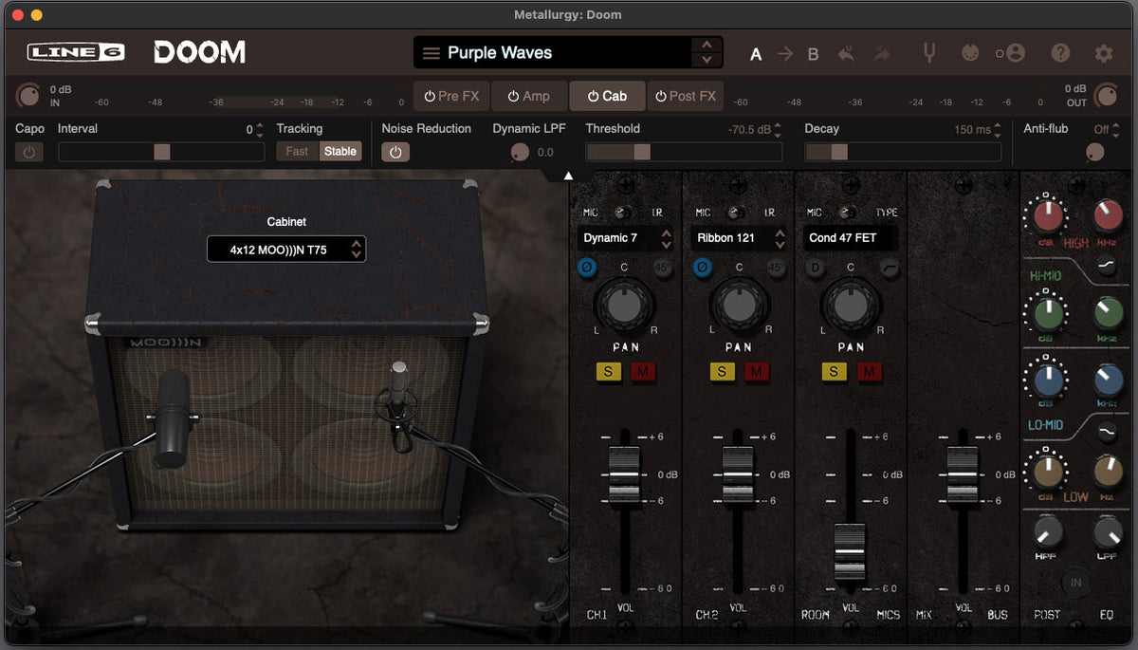This screenshot has height=650, width=1138.
Task: Toggle the LOW band shelf shape icon
Action: pyautogui.click(x=1107, y=432)
